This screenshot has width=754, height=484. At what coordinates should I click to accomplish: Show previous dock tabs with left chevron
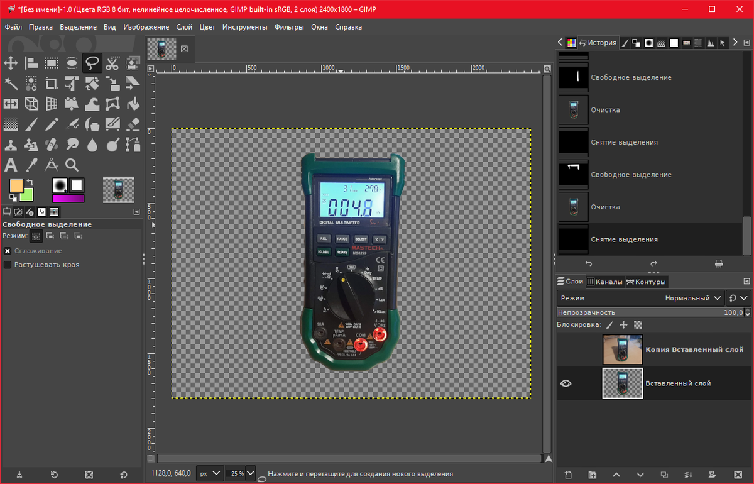560,43
